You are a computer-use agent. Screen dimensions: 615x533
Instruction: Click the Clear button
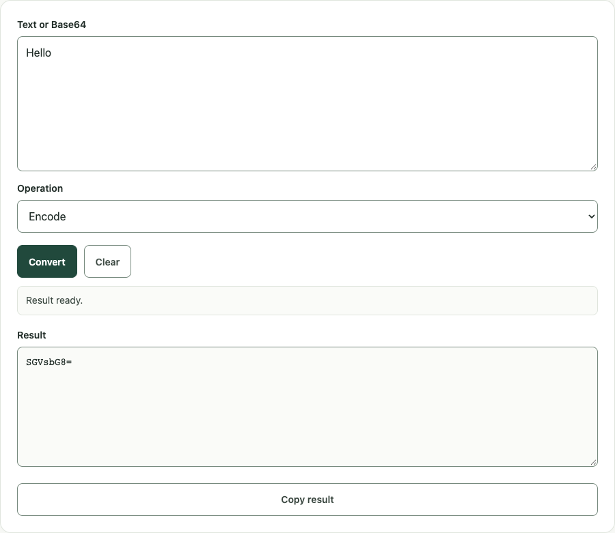pos(107,261)
